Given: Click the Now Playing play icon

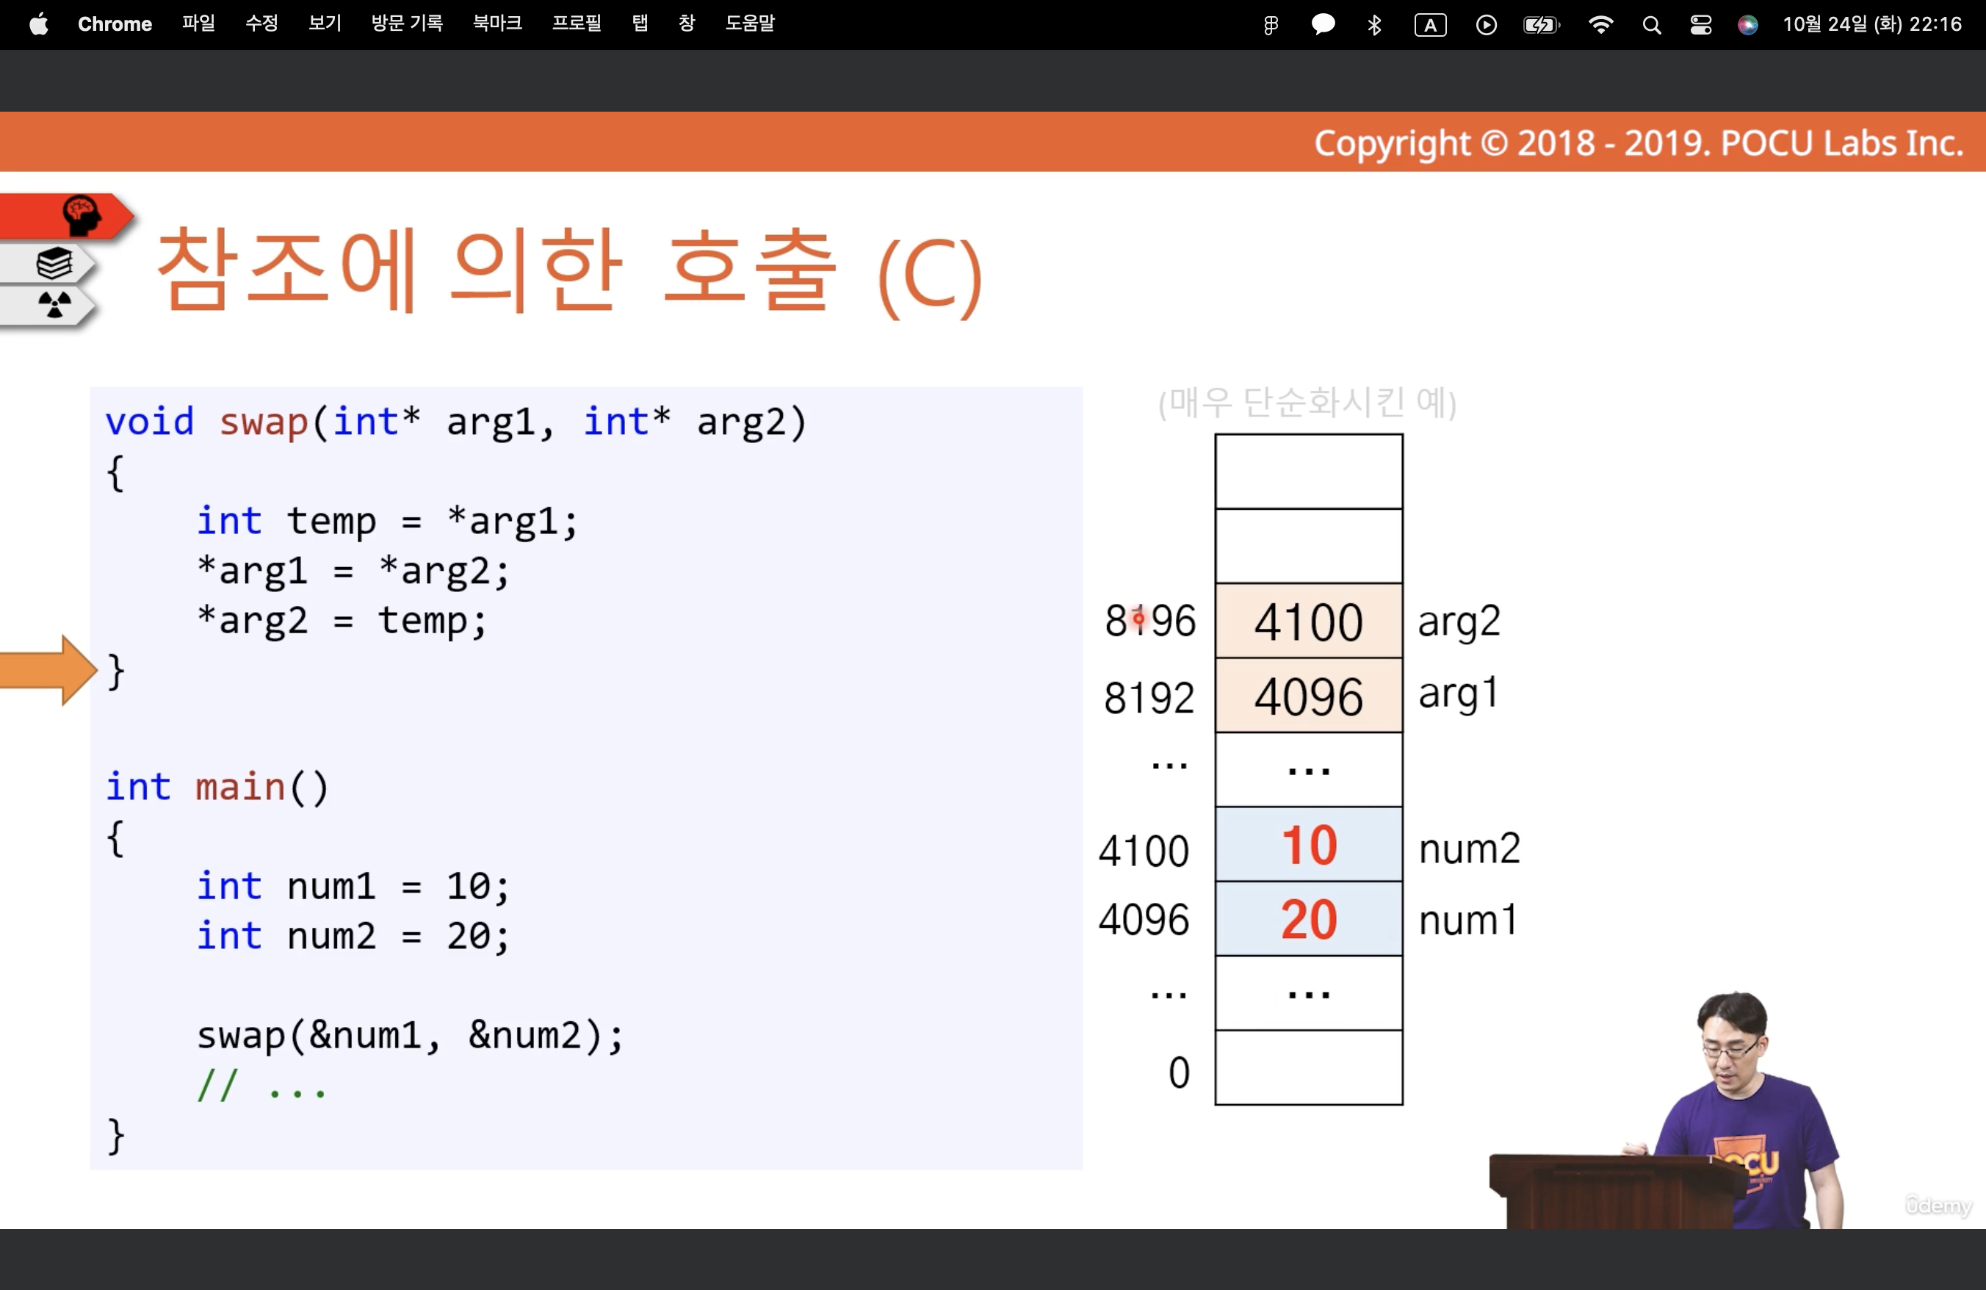Looking at the screenshot, I should (1485, 25).
